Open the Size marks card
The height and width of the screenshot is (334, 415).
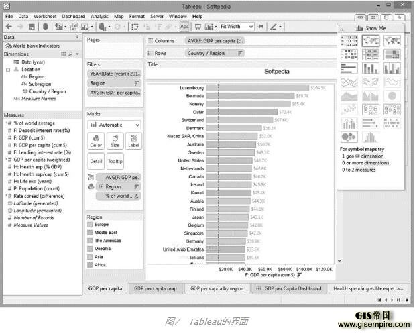(x=115, y=141)
